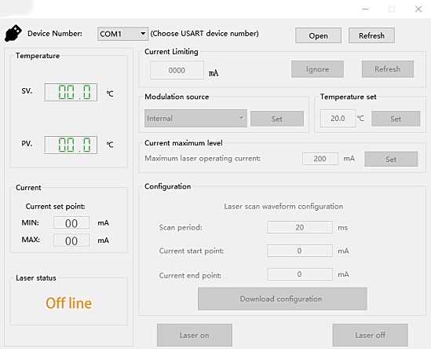Screen dimensions: 431x349
Task: Click the Laser off button
Action: click(x=371, y=335)
